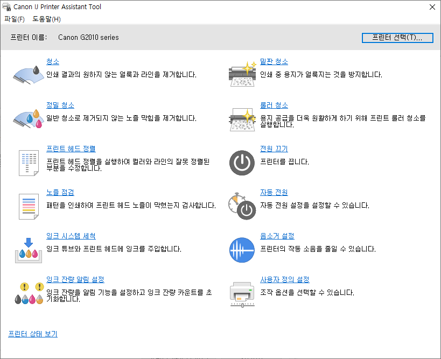Open the 노즐 점검 link
This screenshot has width=441, height=359.
(x=60, y=192)
